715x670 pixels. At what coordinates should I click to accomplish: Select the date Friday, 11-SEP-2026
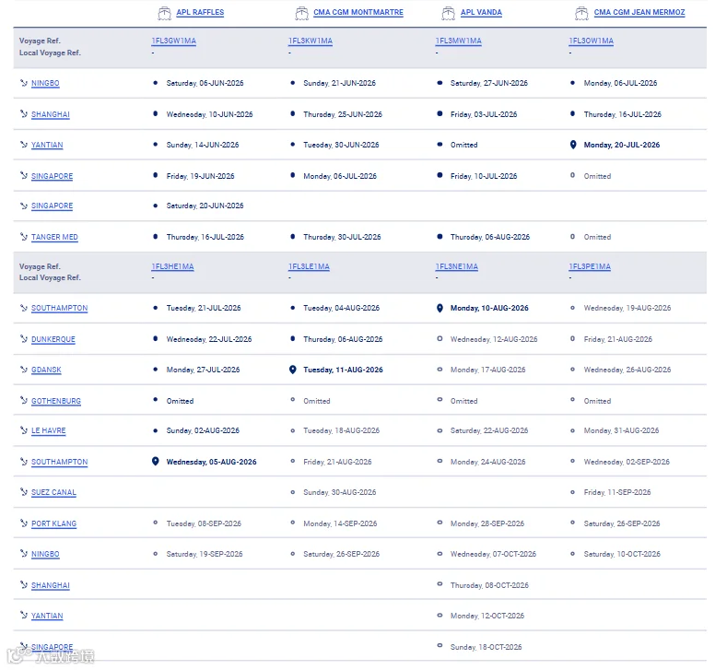[617, 492]
